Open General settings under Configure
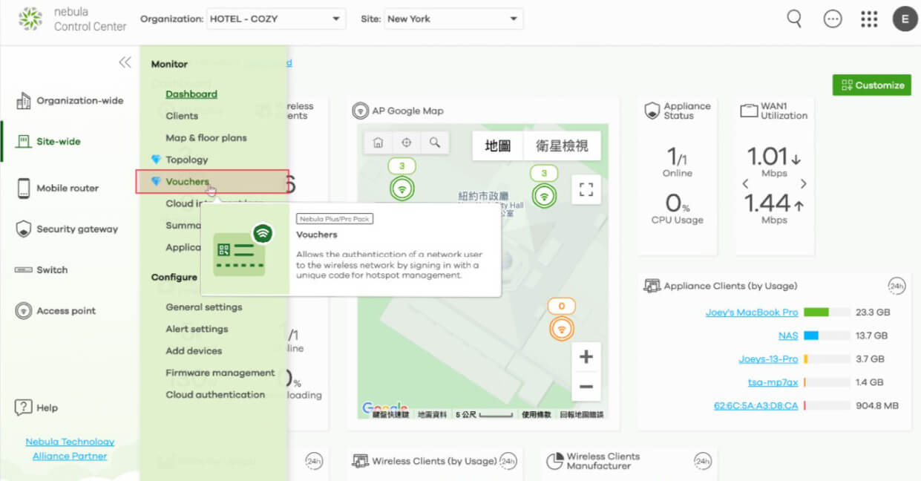 [x=204, y=307]
